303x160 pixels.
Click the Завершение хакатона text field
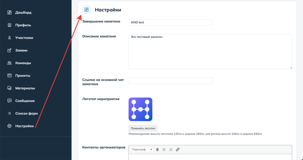(x=171, y=22)
